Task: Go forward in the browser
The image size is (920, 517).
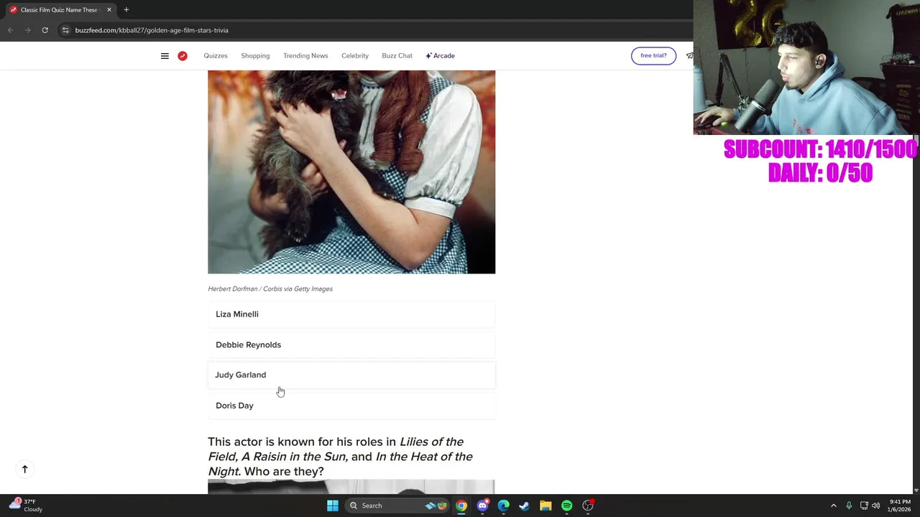Action: 27,30
